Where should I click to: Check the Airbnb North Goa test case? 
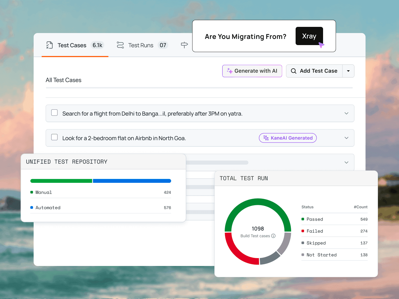(54, 137)
